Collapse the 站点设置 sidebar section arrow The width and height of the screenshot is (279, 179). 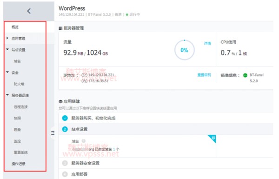pos(7,49)
